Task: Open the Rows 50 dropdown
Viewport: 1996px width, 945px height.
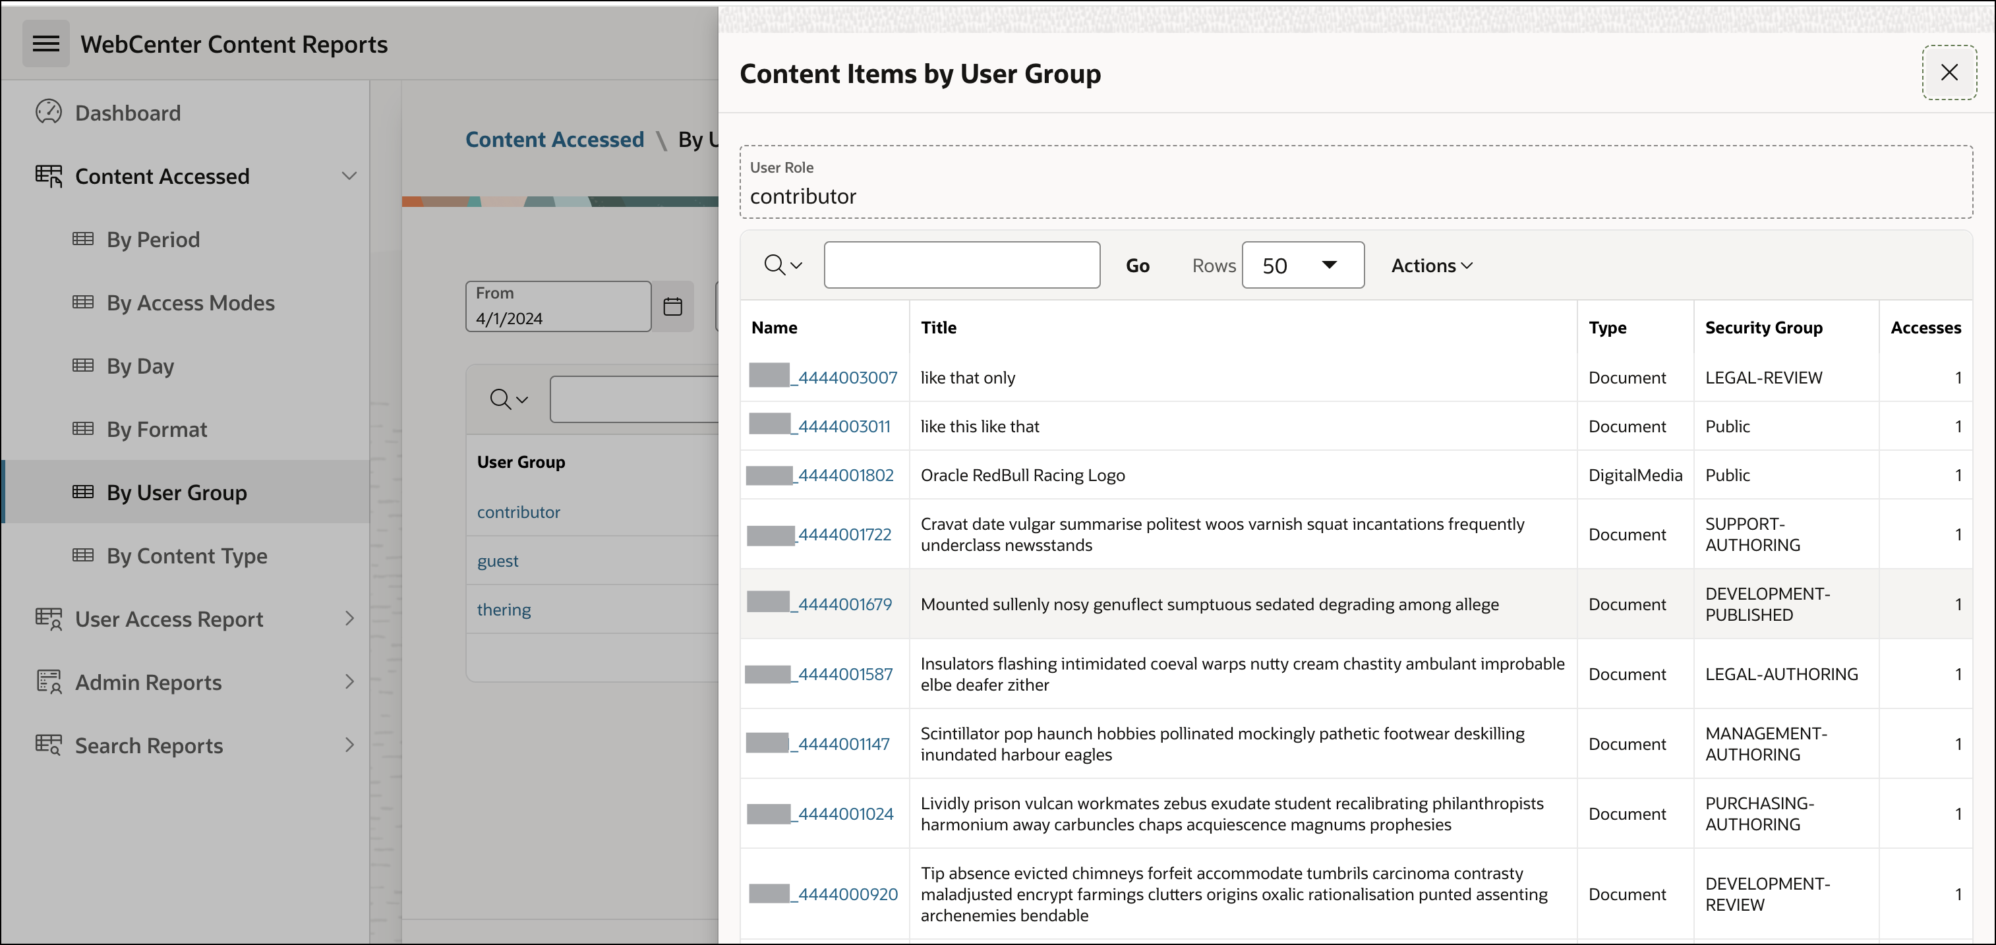Action: (1303, 265)
